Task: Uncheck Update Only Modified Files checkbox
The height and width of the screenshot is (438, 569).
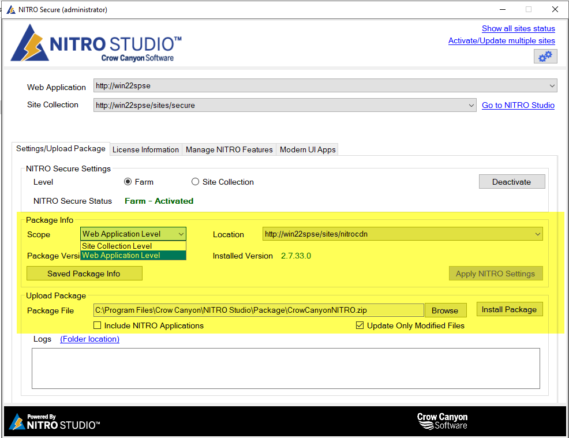Action: click(x=360, y=325)
